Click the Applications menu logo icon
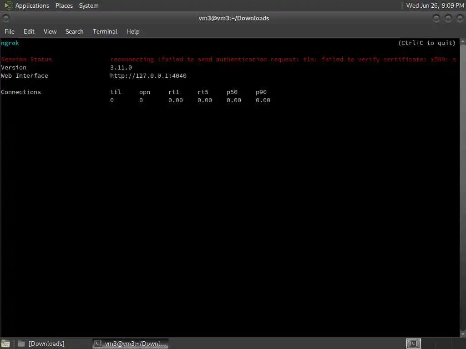 tap(8, 5)
